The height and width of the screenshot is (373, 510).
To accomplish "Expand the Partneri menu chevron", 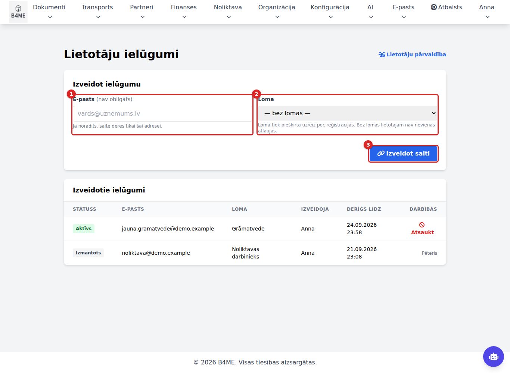I will click(143, 17).
